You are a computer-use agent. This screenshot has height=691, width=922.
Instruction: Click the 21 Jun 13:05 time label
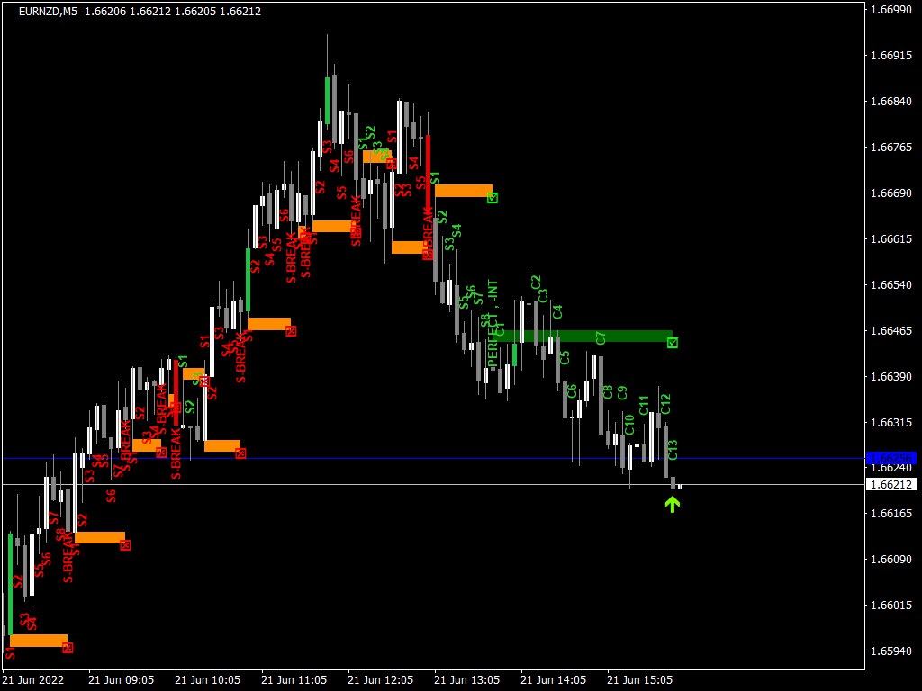coord(465,679)
